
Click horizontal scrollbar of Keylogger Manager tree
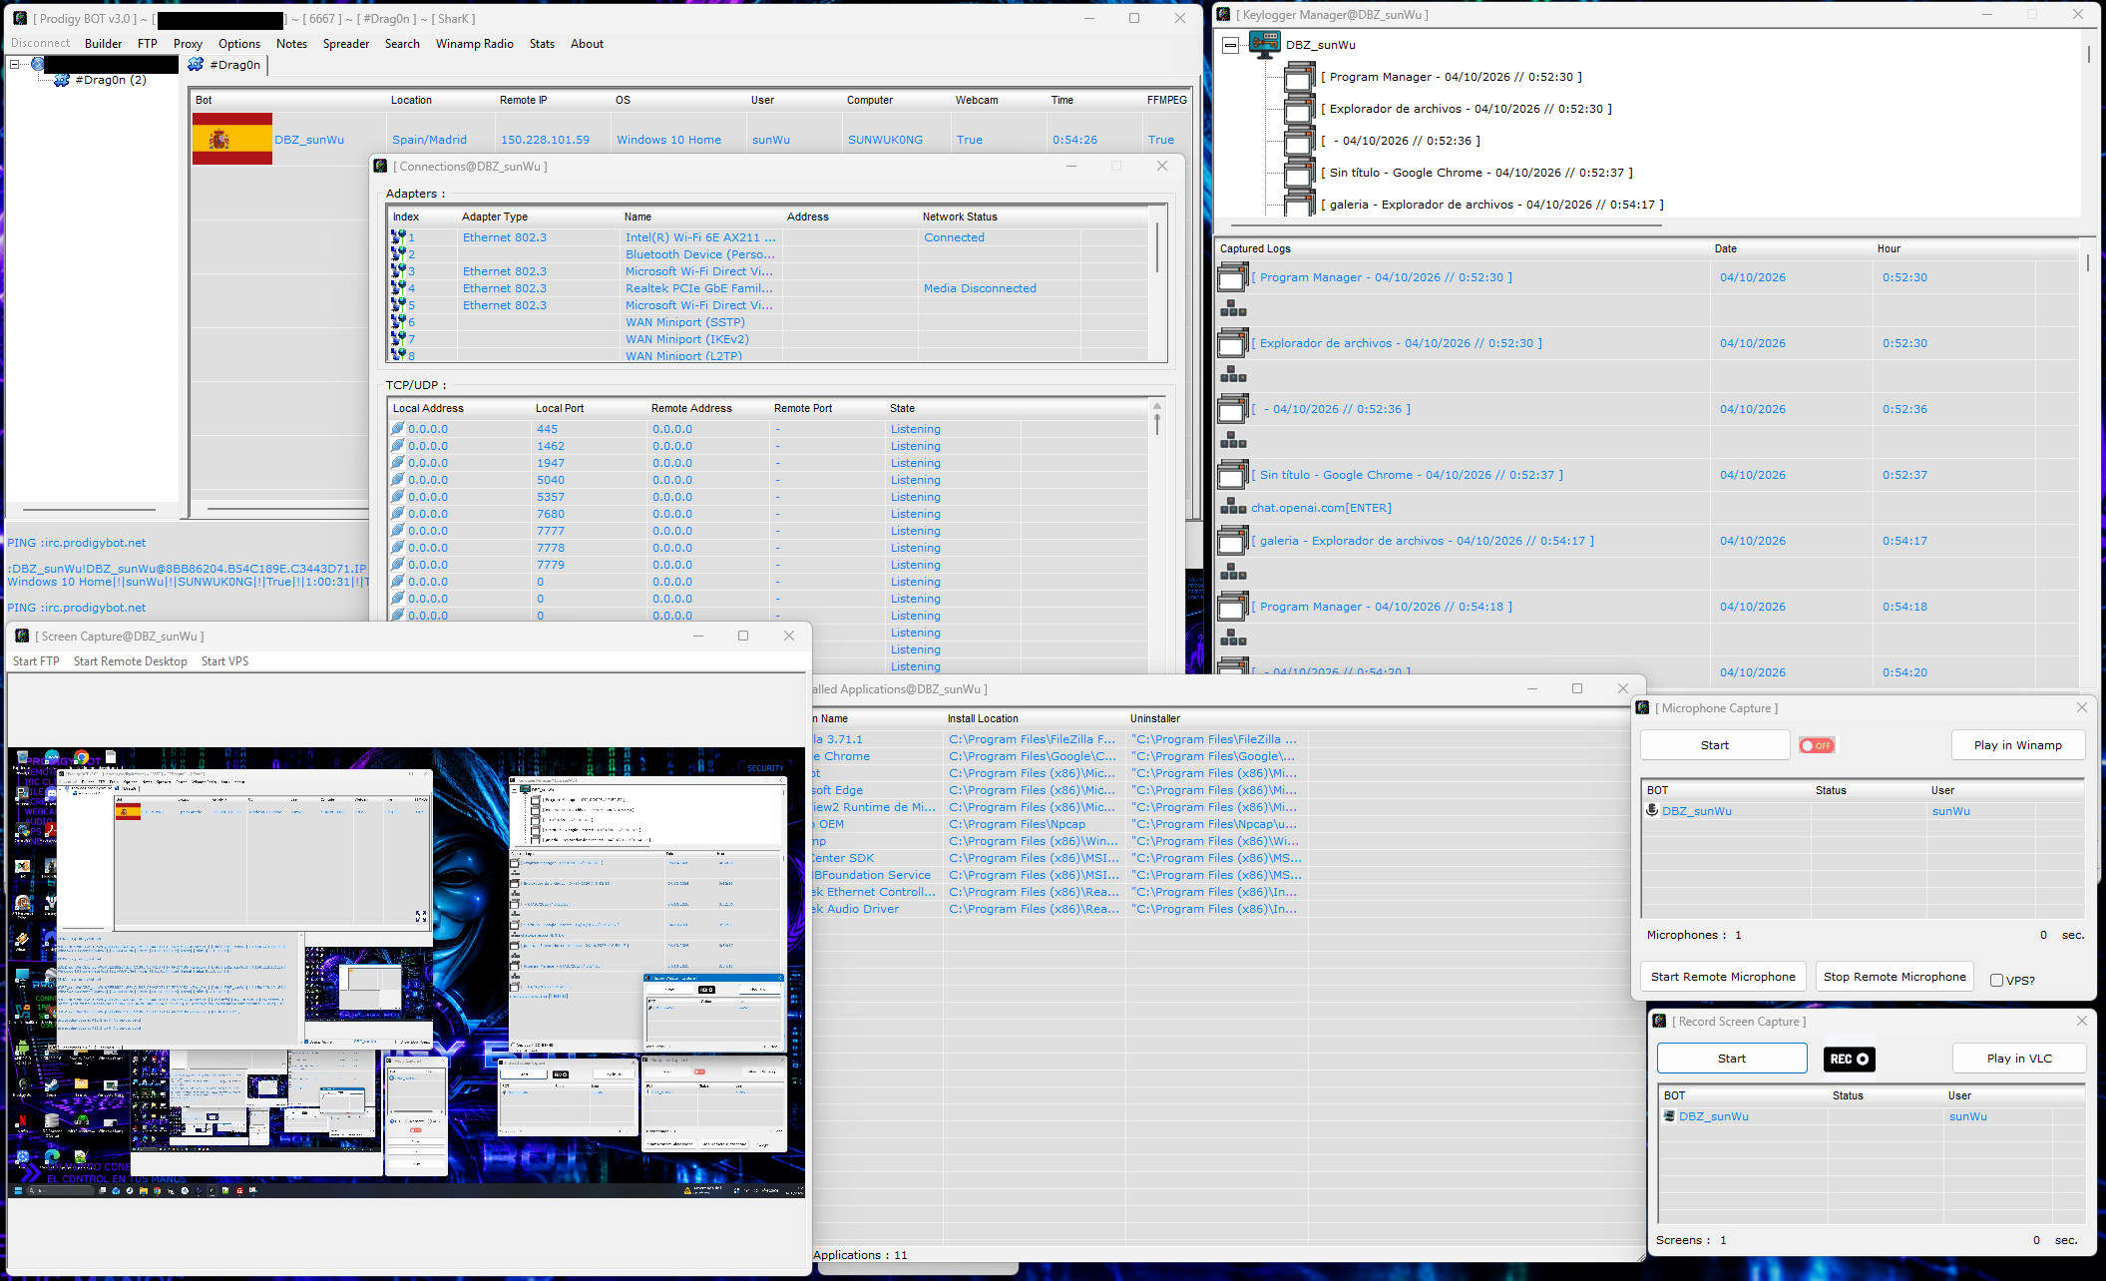[1447, 225]
